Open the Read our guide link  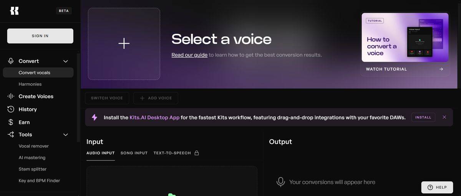pos(189,55)
